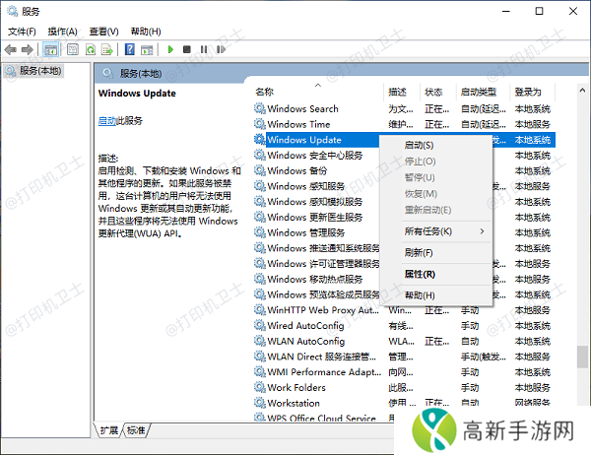The width and height of the screenshot is (591, 455).
Task: Open the 查看(V) menu
Action: (103, 32)
